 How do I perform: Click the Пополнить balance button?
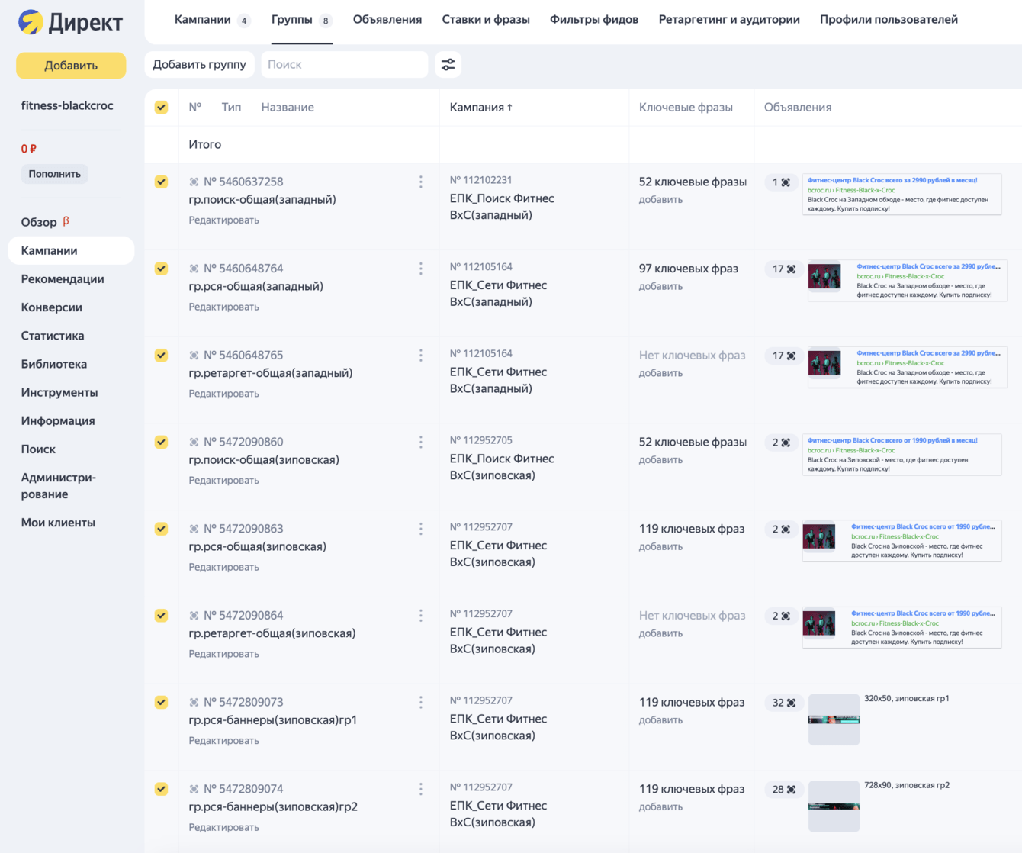(x=54, y=174)
